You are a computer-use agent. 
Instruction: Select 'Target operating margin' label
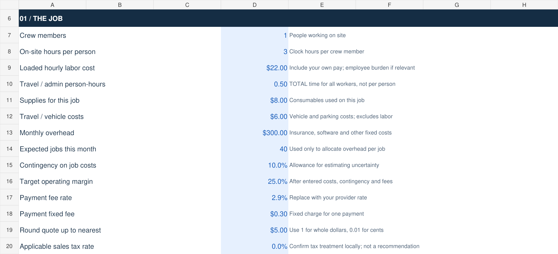[x=56, y=182]
